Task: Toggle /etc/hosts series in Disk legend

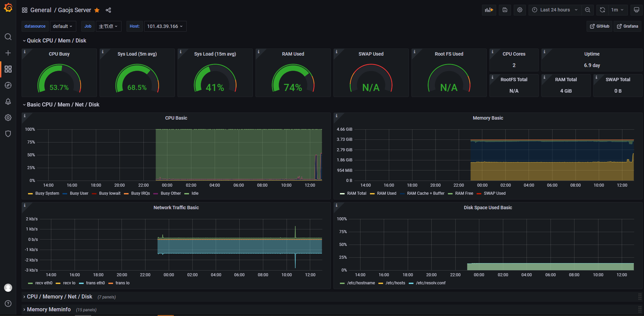Action: point(395,283)
